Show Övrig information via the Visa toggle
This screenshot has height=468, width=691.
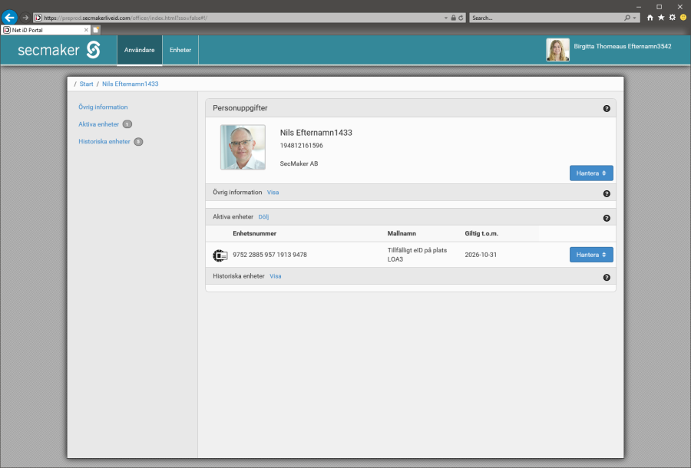click(273, 192)
